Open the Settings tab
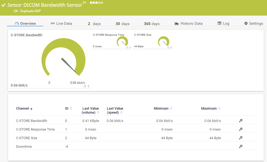The height and width of the screenshot is (162, 267). point(253,23)
